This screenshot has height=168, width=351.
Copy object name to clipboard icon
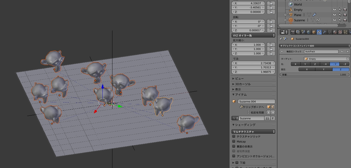point(268,107)
